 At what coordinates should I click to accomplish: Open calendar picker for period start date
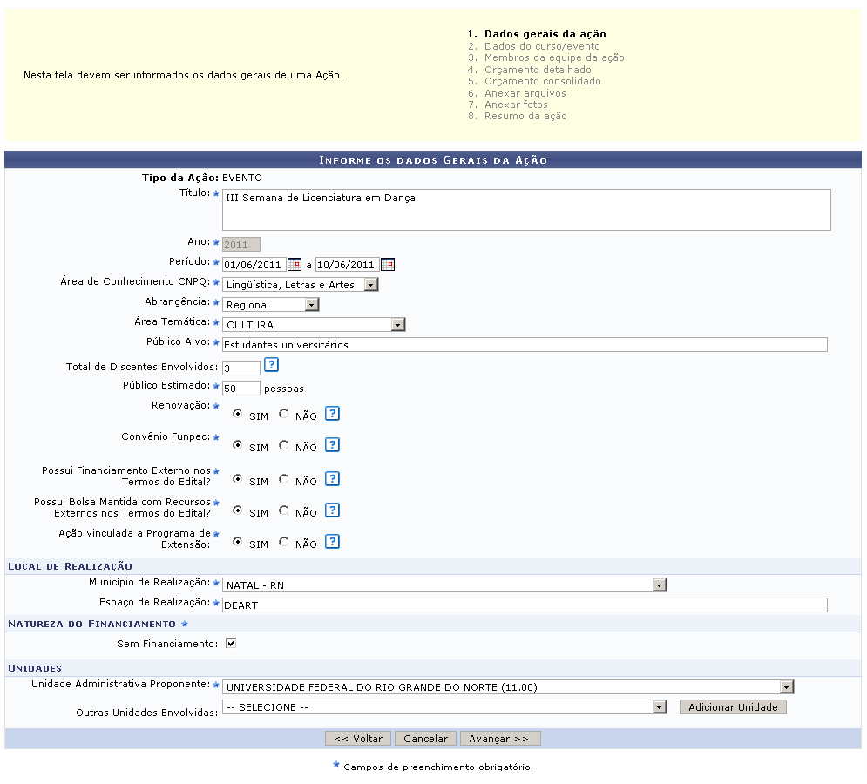pos(295,264)
